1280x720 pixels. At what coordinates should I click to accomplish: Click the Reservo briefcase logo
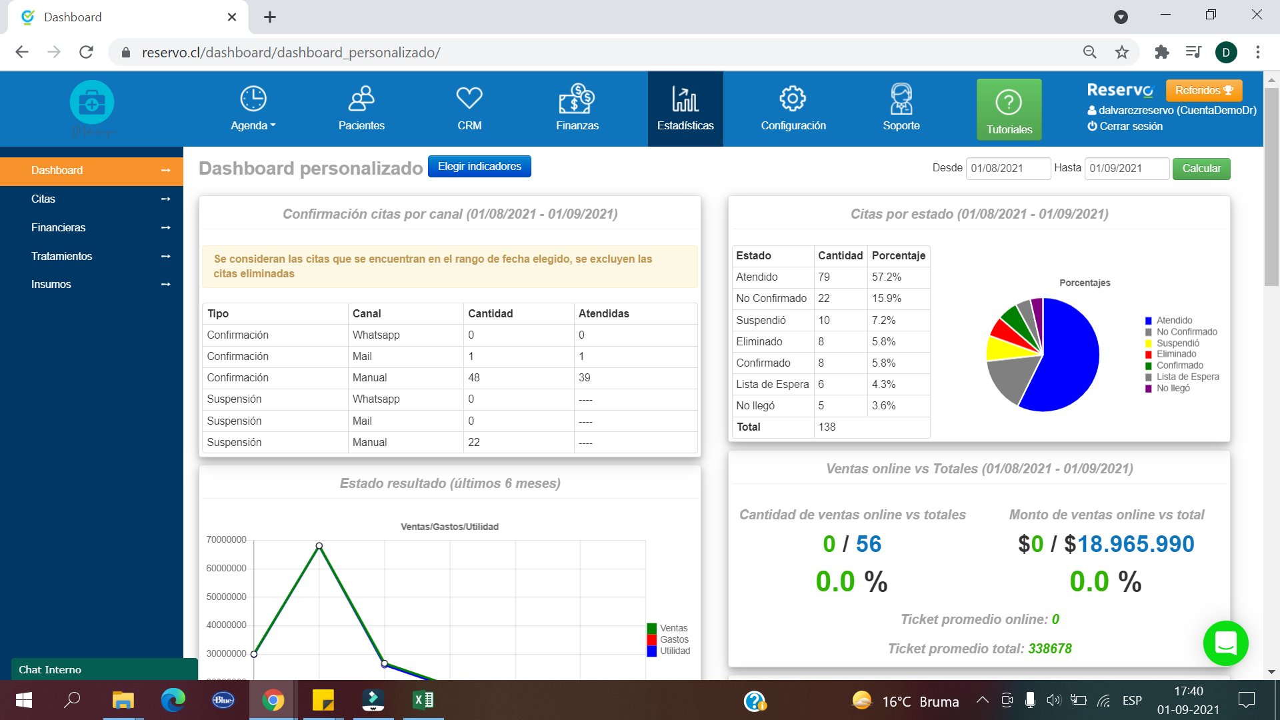click(x=92, y=103)
